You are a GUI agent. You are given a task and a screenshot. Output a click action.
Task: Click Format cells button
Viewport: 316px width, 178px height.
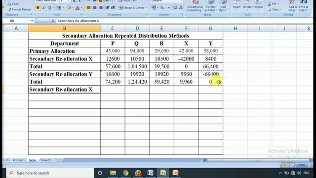[x=258, y=6]
